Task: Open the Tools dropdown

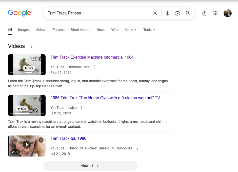Action: pyautogui.click(x=149, y=30)
